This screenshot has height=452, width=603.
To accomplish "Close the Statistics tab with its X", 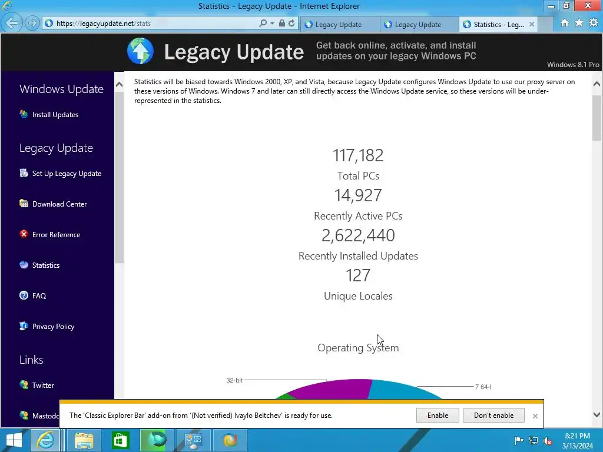I will [x=532, y=24].
